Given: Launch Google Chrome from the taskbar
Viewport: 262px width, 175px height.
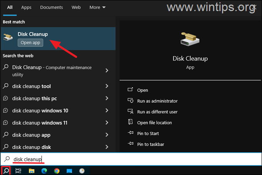Looking at the screenshot, I should [x=57, y=171].
